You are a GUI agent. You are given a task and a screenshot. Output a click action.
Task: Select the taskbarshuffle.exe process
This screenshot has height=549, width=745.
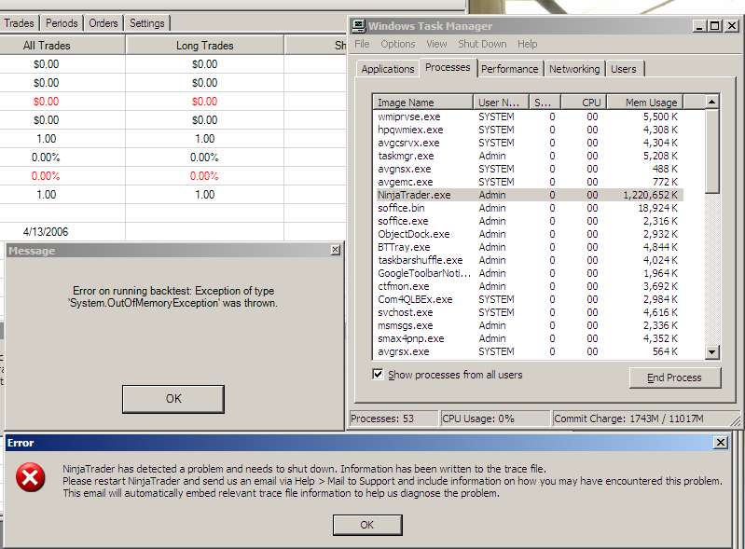[529, 260]
